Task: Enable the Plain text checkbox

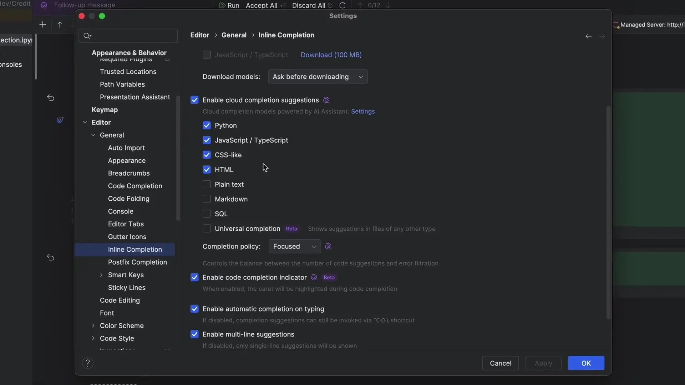Action: click(207, 184)
